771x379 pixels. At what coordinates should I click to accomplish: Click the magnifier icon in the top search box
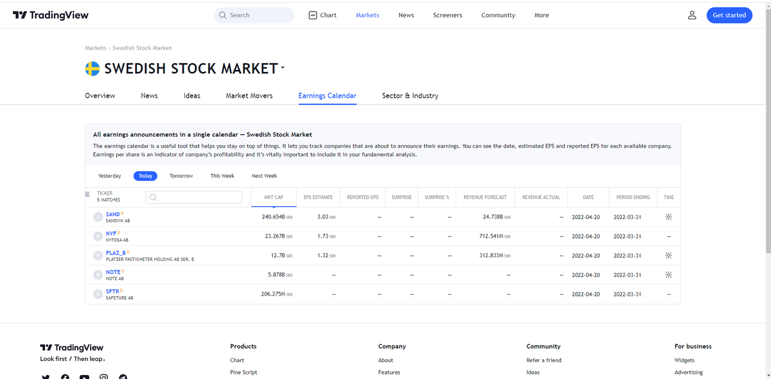(222, 15)
